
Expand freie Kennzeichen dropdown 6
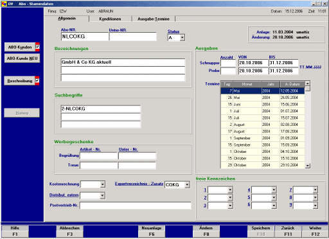(x=274, y=206)
